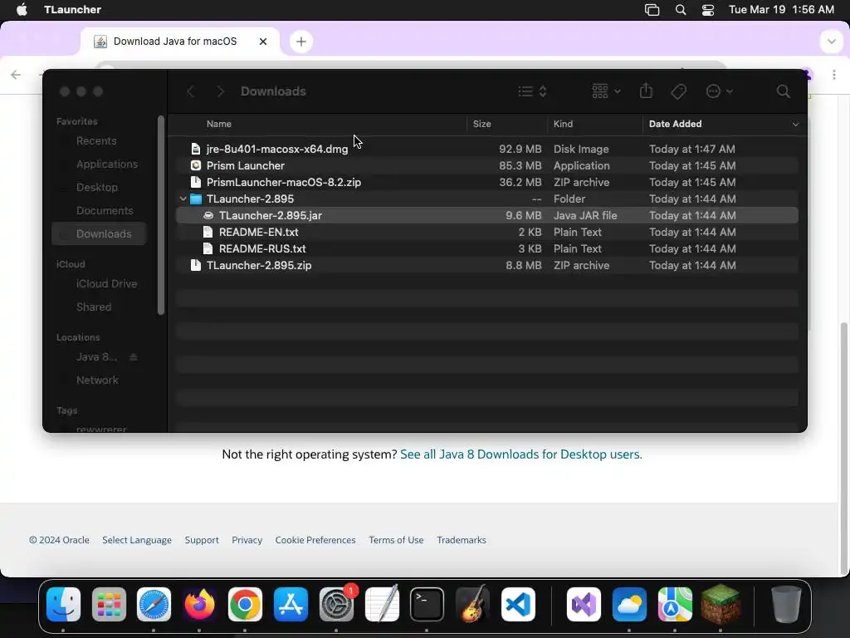Select TLauncher-2.895.zip archive
850x638 pixels.
pyautogui.click(x=486, y=265)
